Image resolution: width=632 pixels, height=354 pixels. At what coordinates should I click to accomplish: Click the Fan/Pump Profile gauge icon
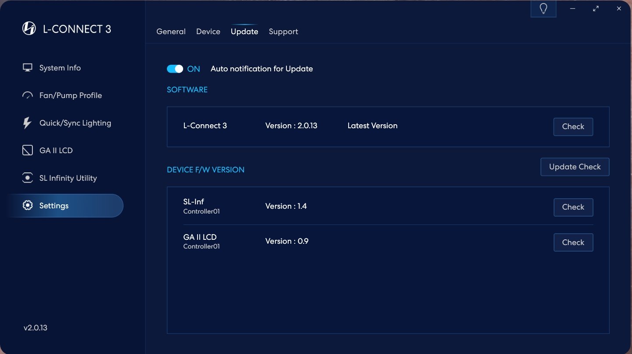[28, 95]
